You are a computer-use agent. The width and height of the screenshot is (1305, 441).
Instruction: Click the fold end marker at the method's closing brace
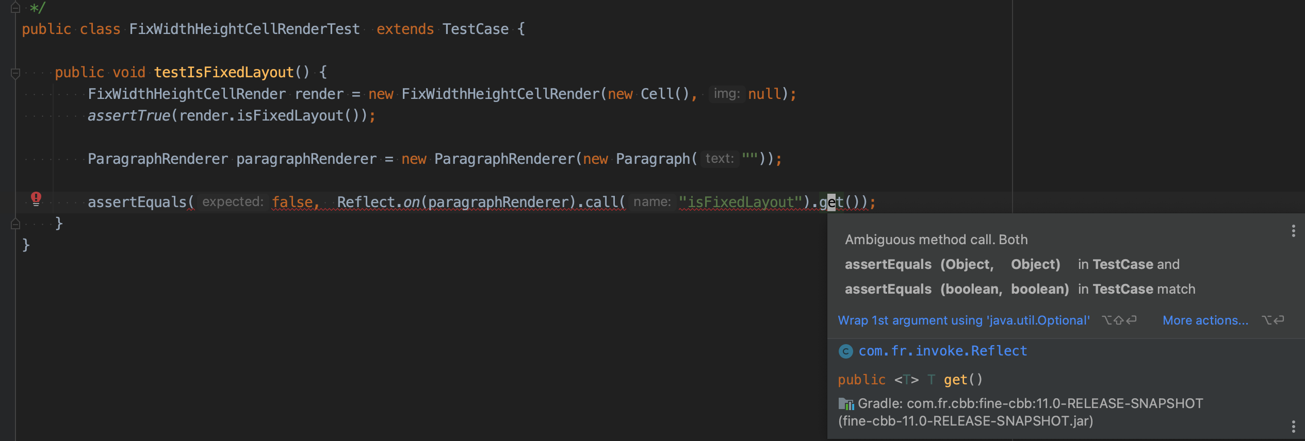pyautogui.click(x=15, y=224)
